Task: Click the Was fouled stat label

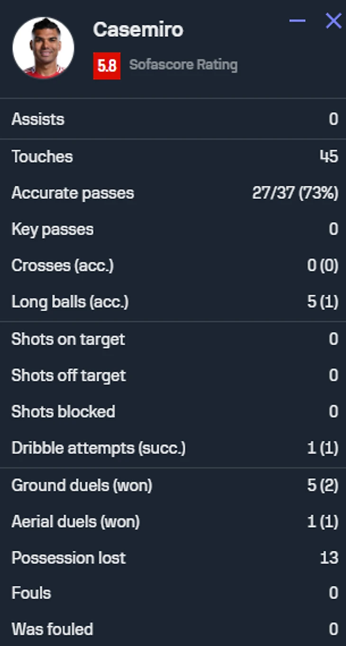Action: pos(52,629)
